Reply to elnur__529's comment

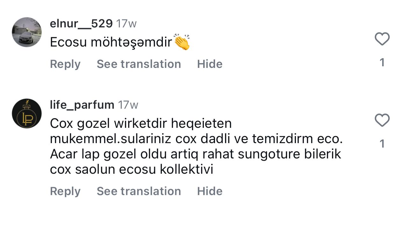coord(65,64)
